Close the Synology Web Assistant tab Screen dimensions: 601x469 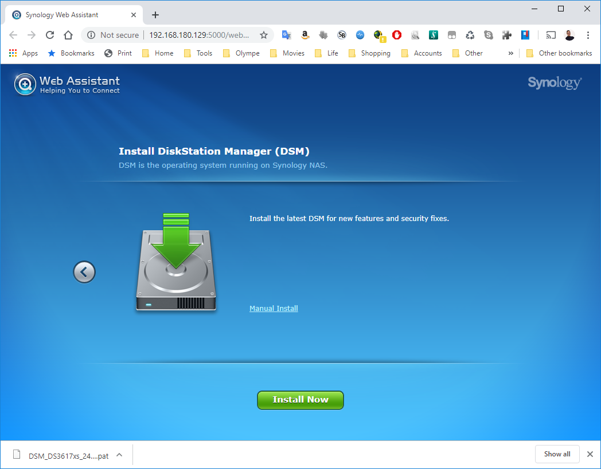[134, 15]
